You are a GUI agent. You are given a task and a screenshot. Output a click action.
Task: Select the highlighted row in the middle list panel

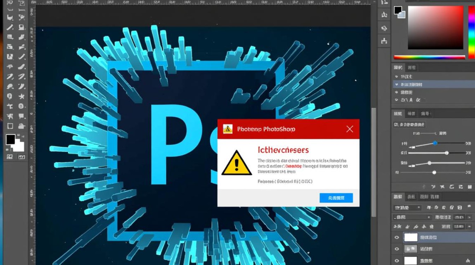click(434, 84)
